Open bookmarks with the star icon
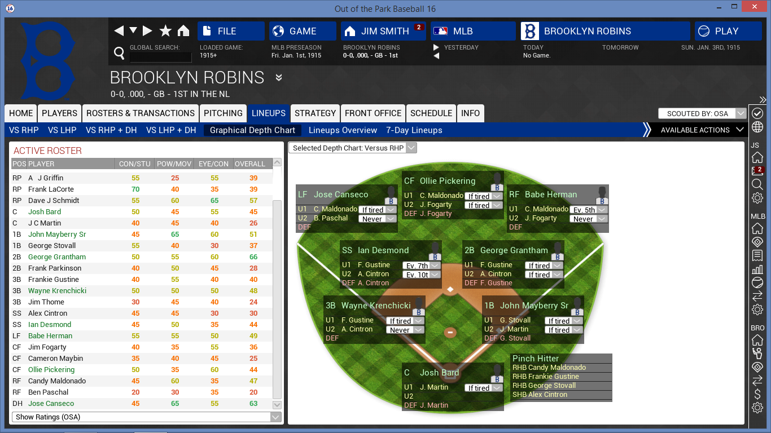Viewport: 771px width, 433px height. pyautogui.click(x=165, y=31)
